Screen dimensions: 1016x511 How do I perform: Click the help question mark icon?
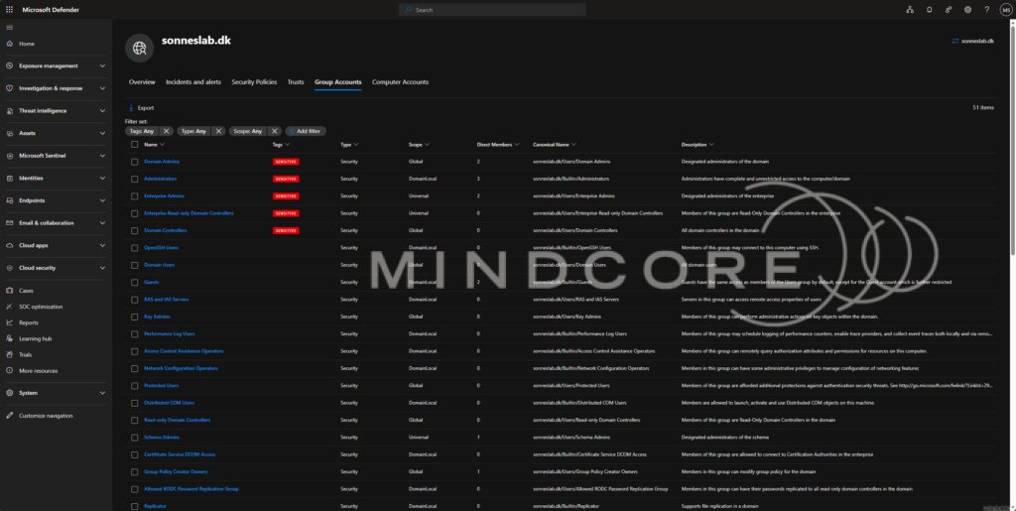pos(987,10)
